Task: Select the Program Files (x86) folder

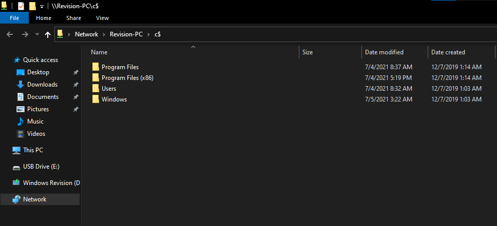Action: [x=127, y=77]
